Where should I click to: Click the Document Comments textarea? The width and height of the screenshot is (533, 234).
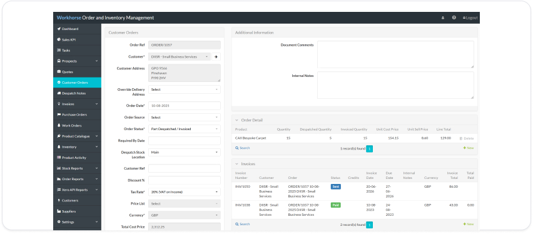point(395,54)
